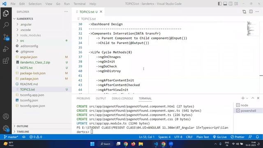This screenshot has height=148, width=263.
Task: Close the TOPICS.txt editor tab
Action: coord(101,12)
